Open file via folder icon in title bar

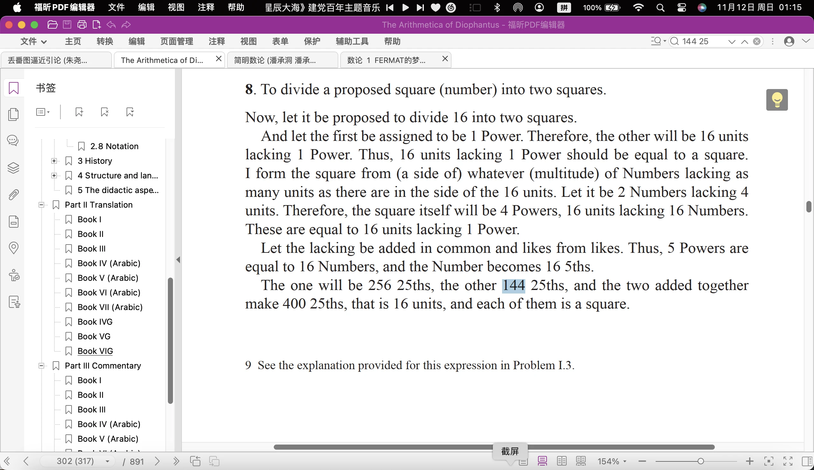pyautogui.click(x=52, y=24)
